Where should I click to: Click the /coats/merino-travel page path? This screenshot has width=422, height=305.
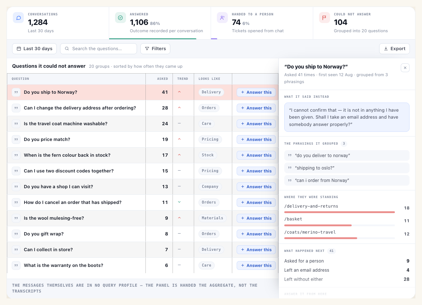[x=310, y=232]
